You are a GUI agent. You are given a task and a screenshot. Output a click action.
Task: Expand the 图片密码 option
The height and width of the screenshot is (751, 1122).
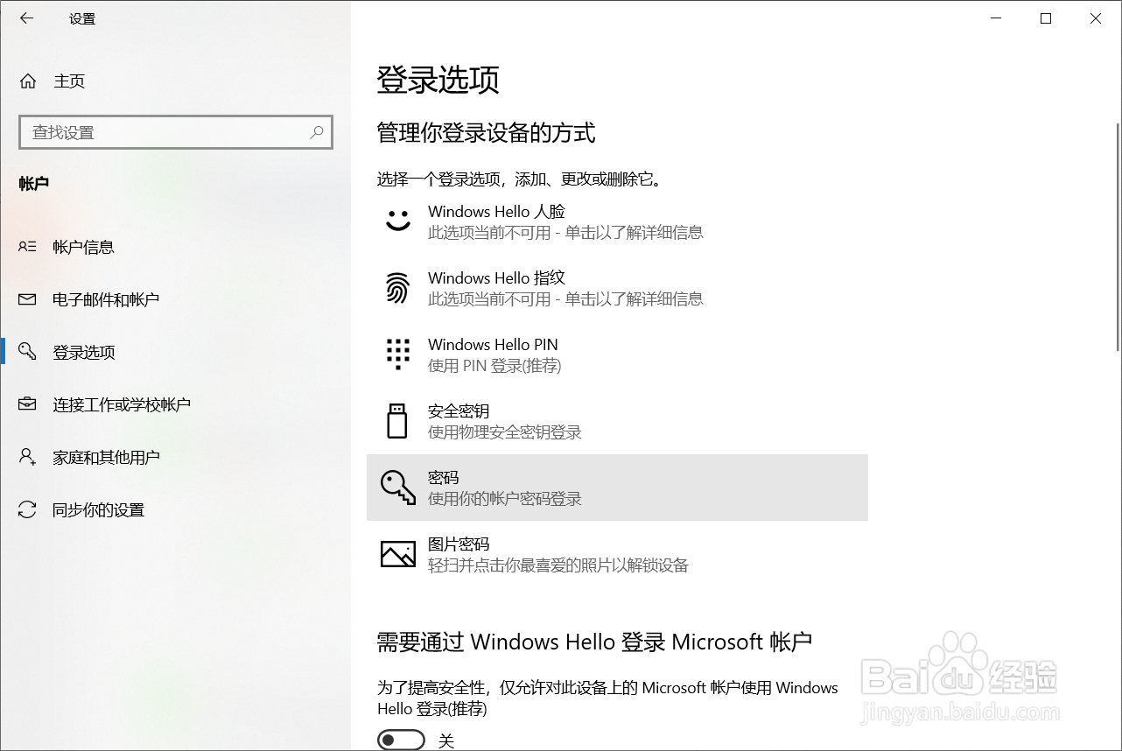[x=617, y=554]
